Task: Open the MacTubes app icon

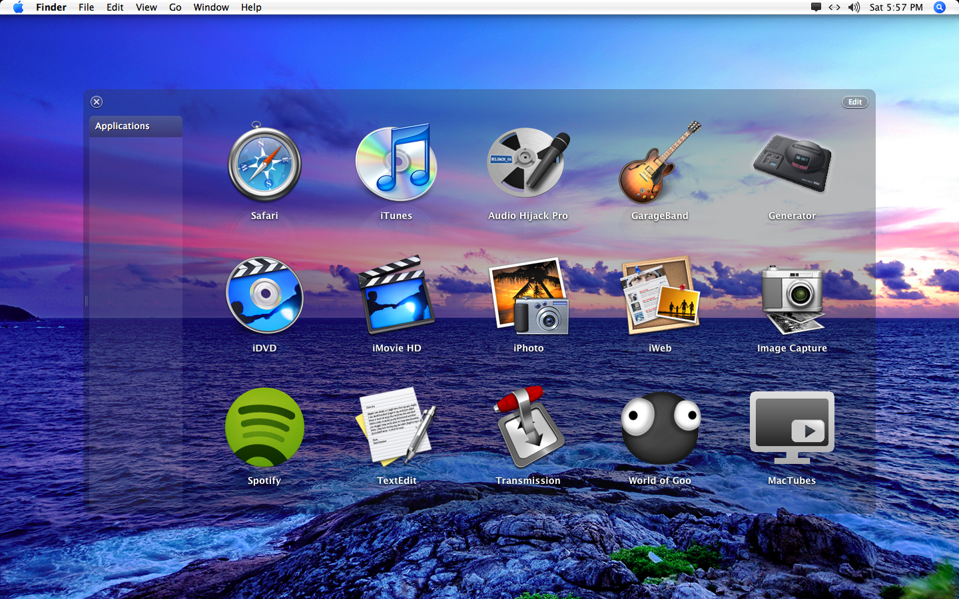Action: point(792,427)
